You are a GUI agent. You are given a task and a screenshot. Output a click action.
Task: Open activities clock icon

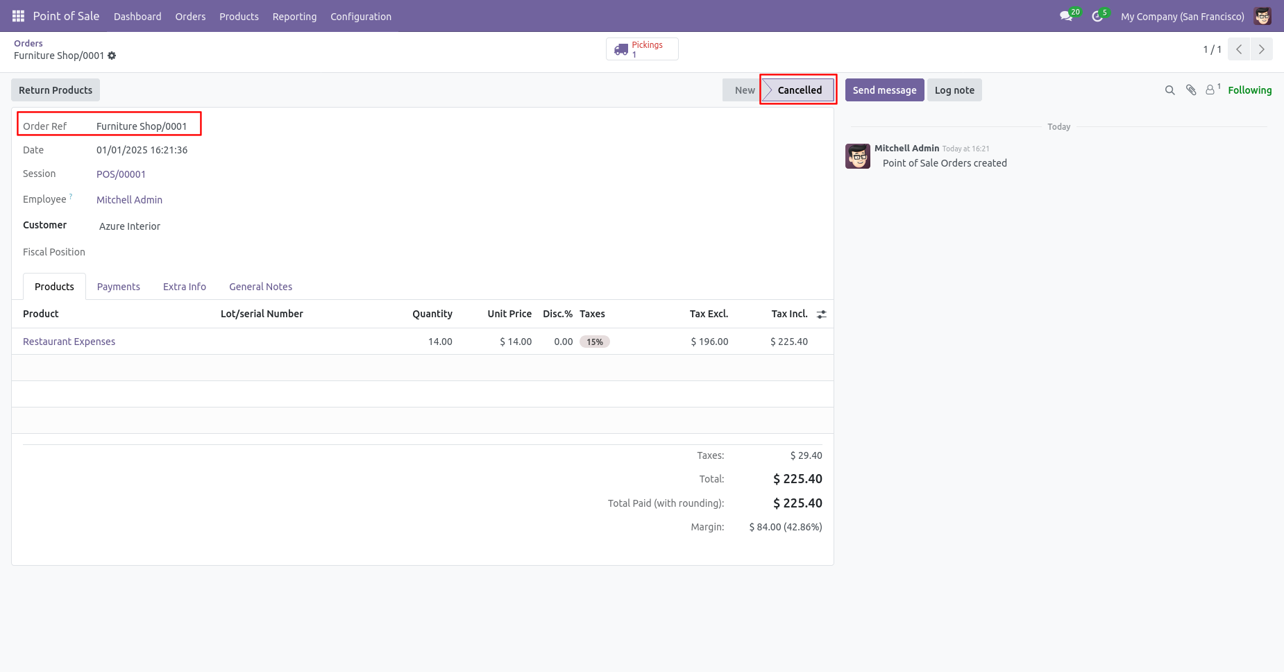1097,16
